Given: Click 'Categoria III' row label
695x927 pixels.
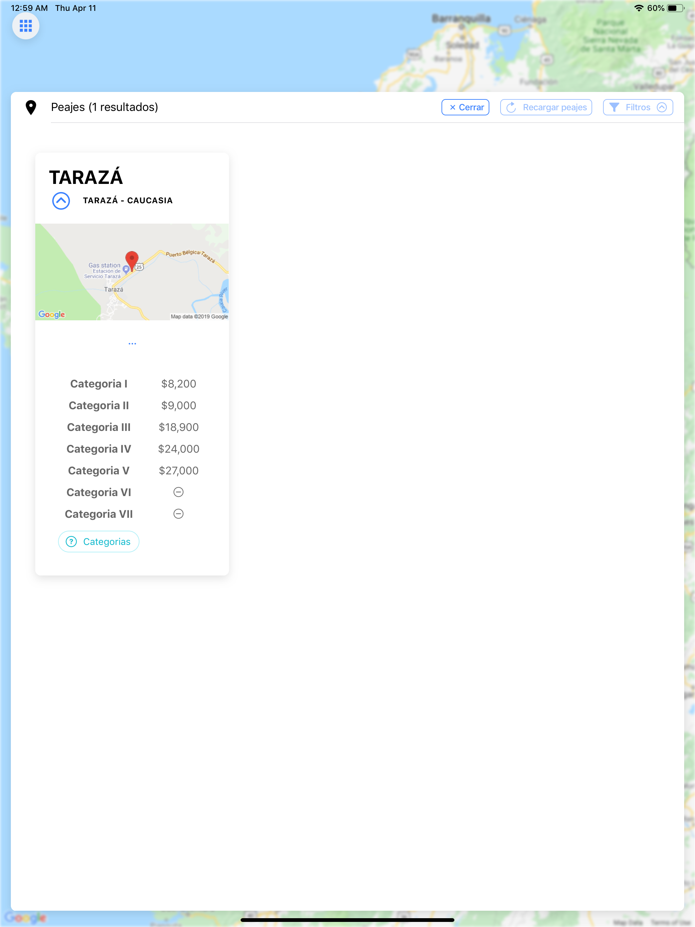Looking at the screenshot, I should click(x=99, y=427).
